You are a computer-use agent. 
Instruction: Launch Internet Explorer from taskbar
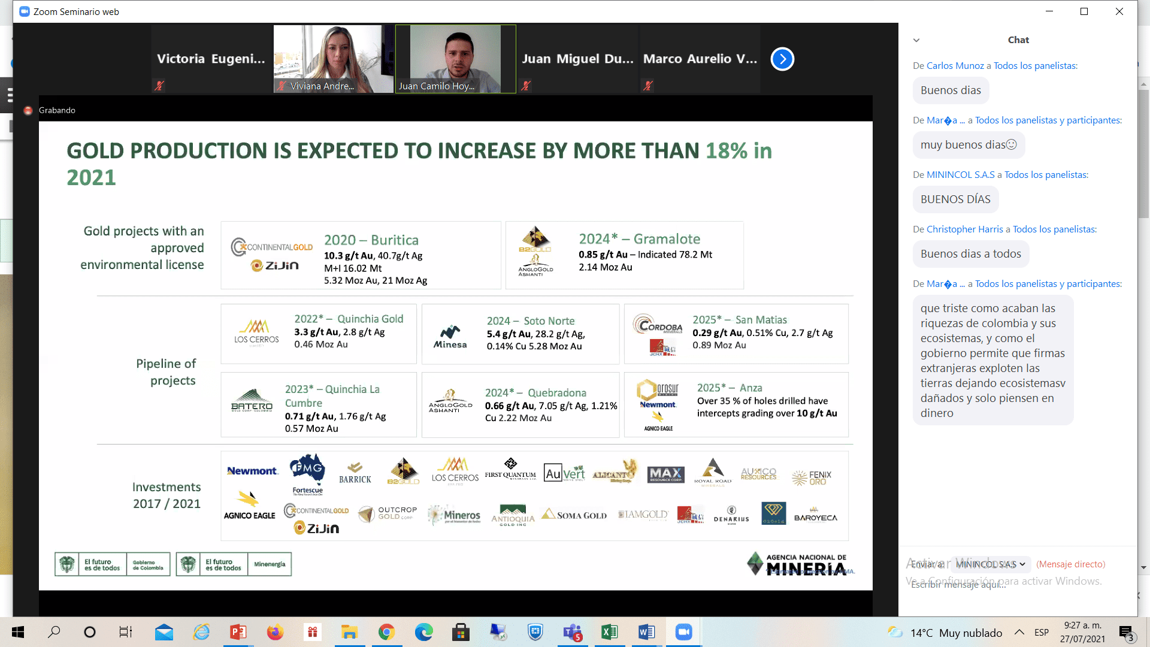201,632
